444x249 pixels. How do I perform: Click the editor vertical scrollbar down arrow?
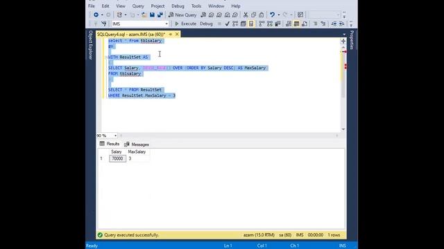(343, 129)
